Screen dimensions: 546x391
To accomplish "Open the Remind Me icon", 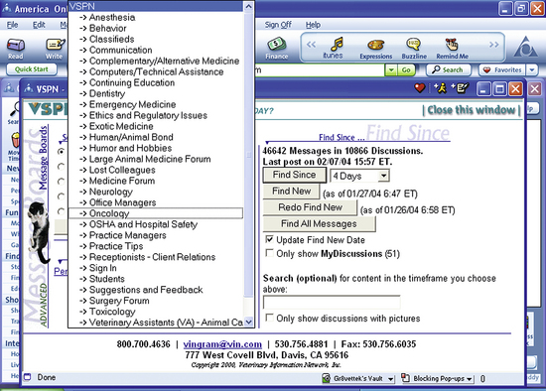I will coord(452,45).
